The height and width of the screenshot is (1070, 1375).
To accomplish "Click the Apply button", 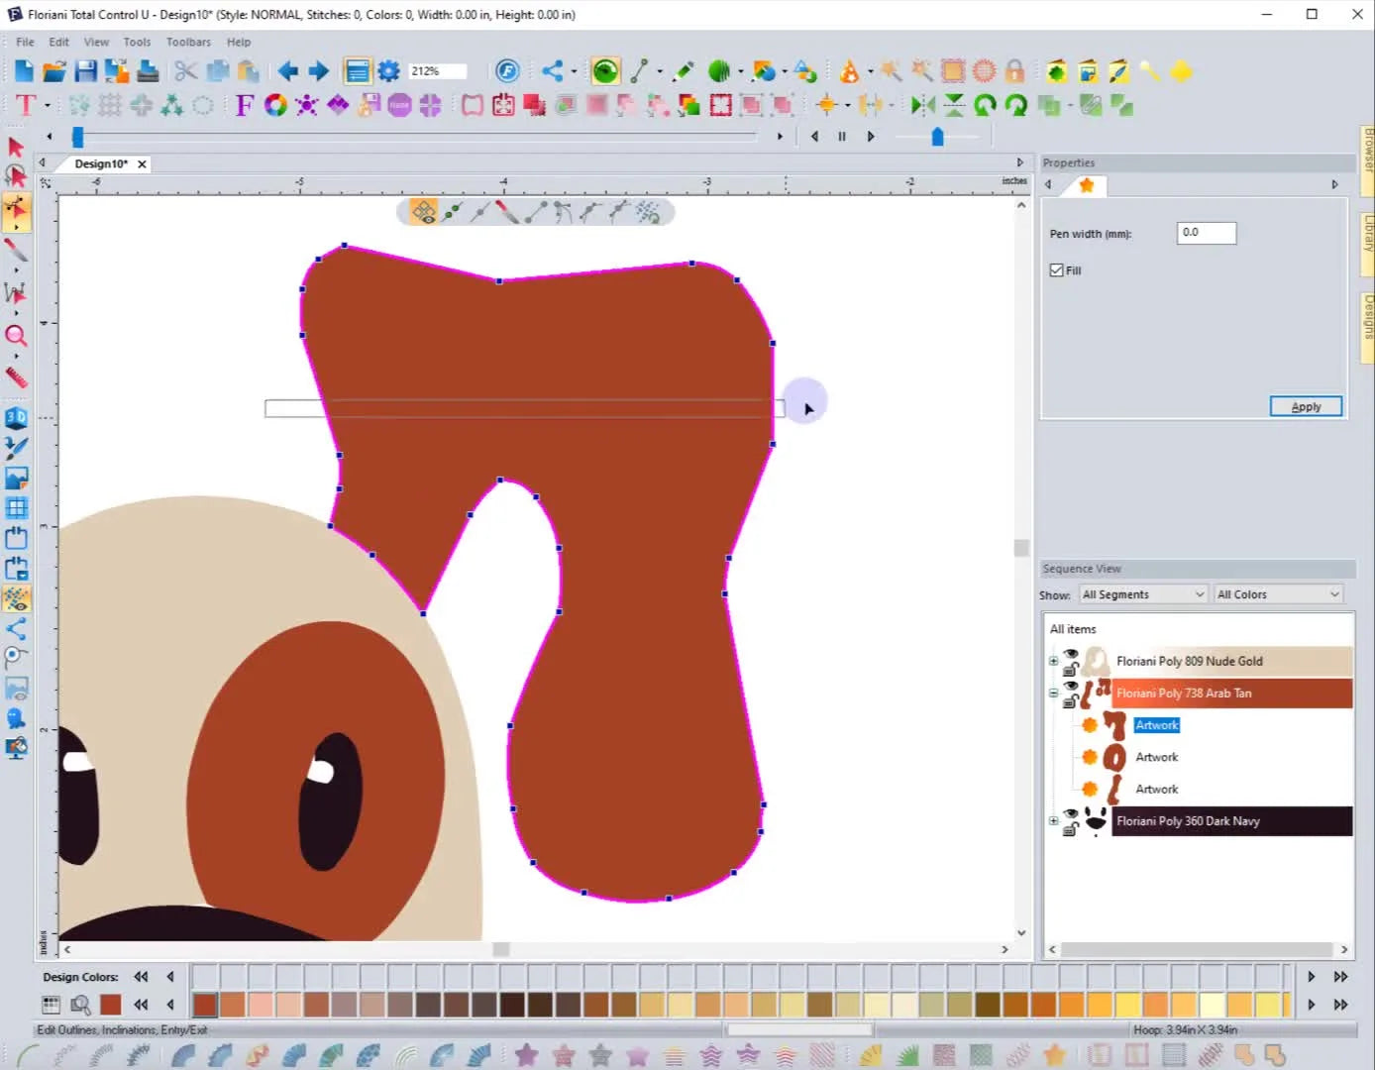I will pyautogui.click(x=1306, y=406).
